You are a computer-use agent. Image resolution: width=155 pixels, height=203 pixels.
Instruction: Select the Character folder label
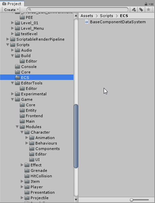[x=41, y=132]
